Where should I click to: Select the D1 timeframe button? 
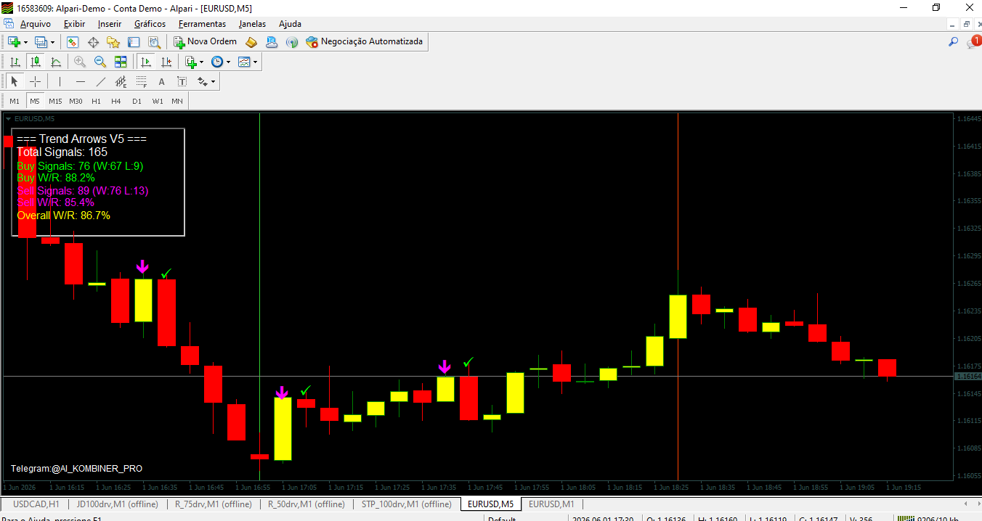(x=137, y=101)
